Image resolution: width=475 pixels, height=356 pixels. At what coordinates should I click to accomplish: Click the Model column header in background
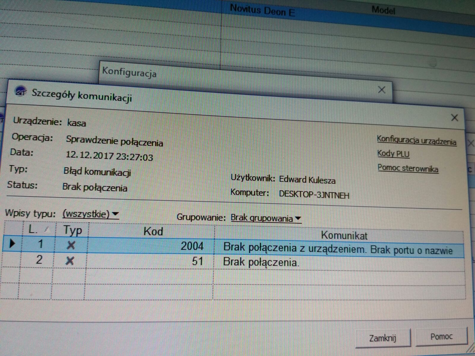pos(383,10)
